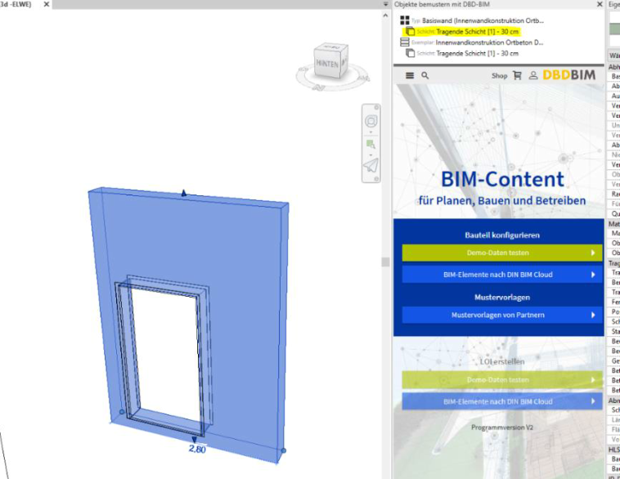Click the user account icon beside DBD BIM logo

[x=533, y=75]
